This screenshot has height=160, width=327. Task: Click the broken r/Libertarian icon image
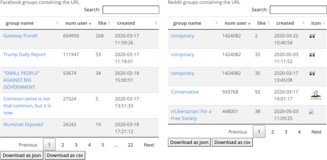311,112
